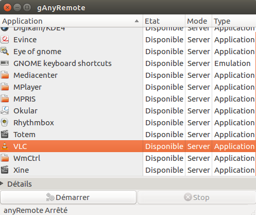The height and width of the screenshot is (215, 256).
Task: Select the Totem entry
Action: coord(24,135)
